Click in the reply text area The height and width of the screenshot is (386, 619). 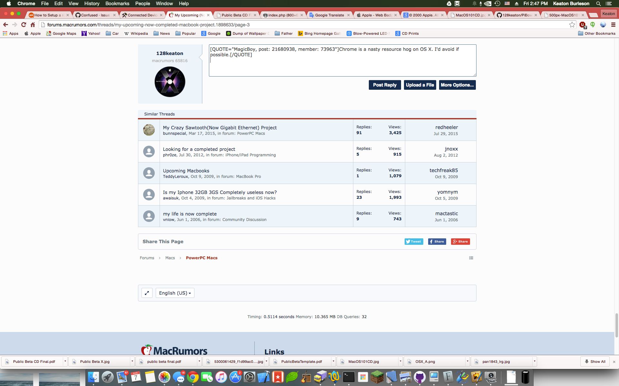[x=342, y=60]
